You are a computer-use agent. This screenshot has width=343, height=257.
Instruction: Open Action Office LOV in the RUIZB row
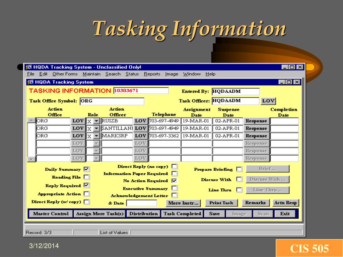pos(78,121)
